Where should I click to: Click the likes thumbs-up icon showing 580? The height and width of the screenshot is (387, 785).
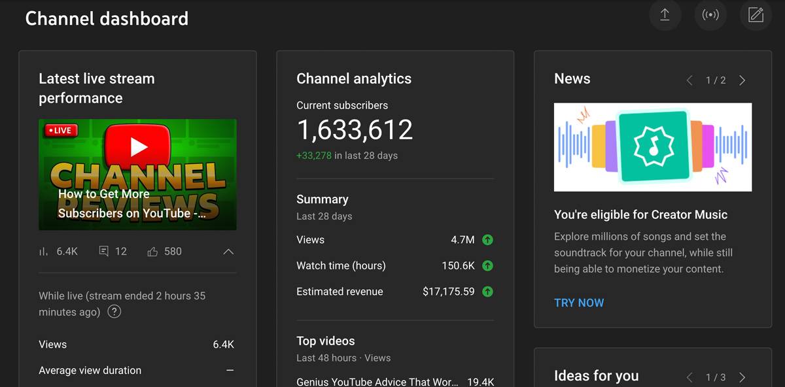coord(152,252)
